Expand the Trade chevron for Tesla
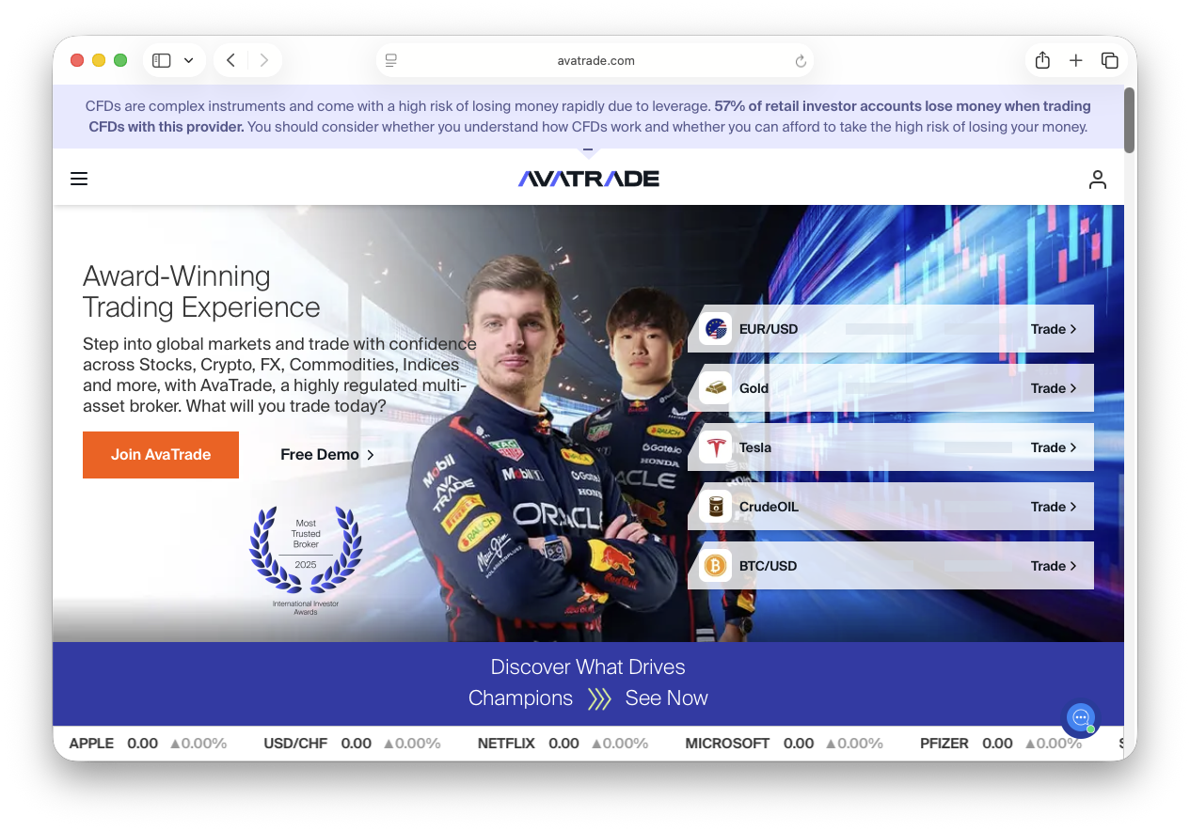The image size is (1190, 831). point(1072,447)
